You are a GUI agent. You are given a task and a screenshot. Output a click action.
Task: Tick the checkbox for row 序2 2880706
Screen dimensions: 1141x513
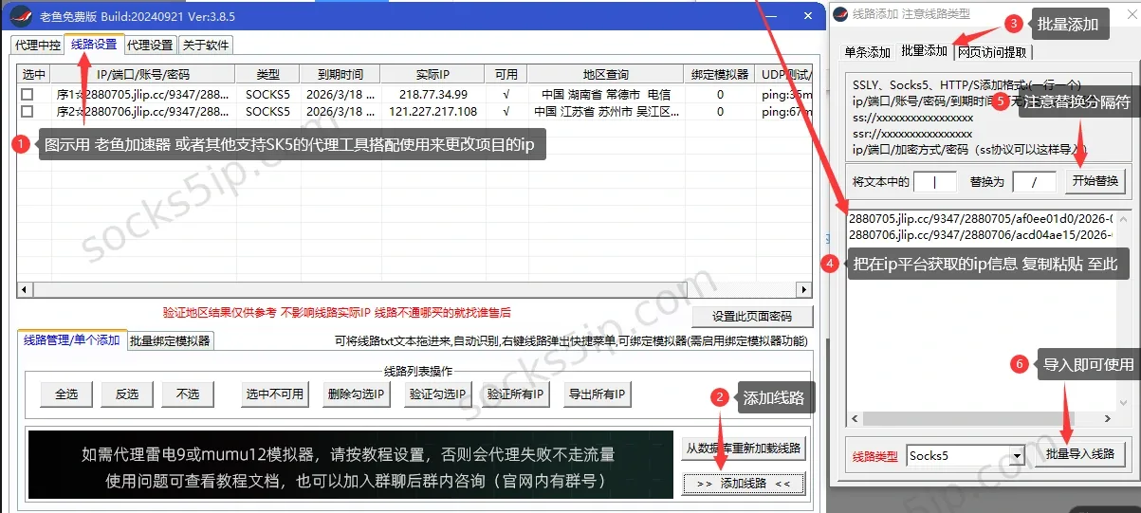pos(28,112)
